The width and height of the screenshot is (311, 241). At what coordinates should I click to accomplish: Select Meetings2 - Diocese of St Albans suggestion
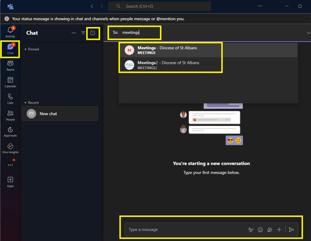coord(208,65)
